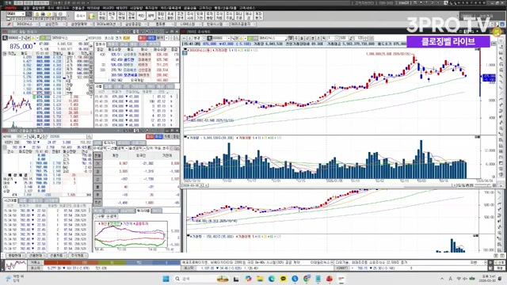The width and height of the screenshot is (507, 285).
Task: Click the chart horizontal scrollbar below volume pane
Action: pos(330,185)
